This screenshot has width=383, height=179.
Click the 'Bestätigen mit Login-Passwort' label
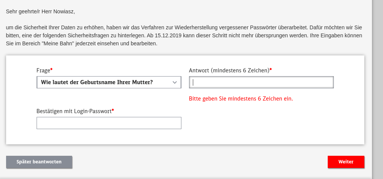click(74, 111)
